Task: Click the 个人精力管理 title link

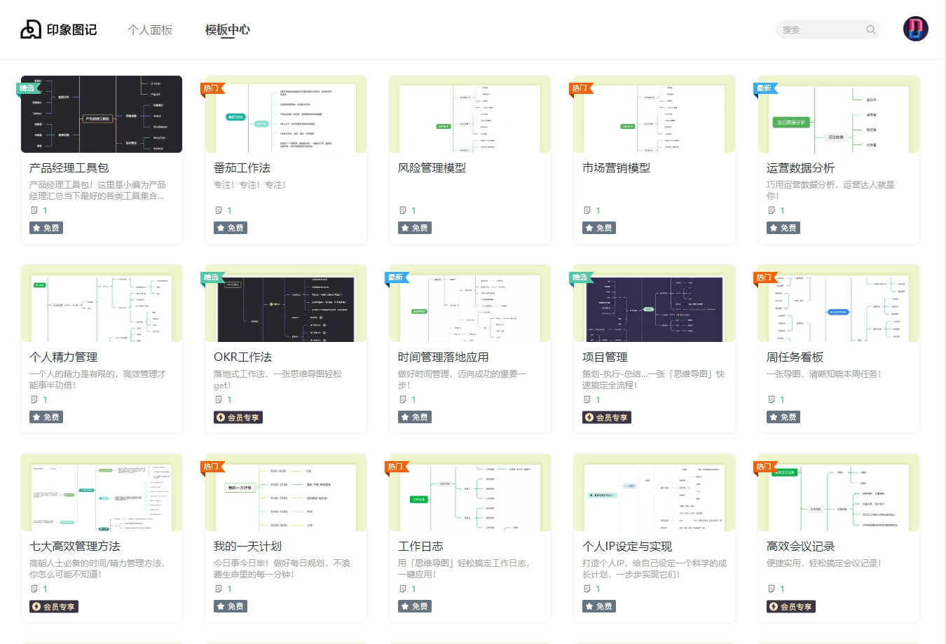Action: point(63,357)
